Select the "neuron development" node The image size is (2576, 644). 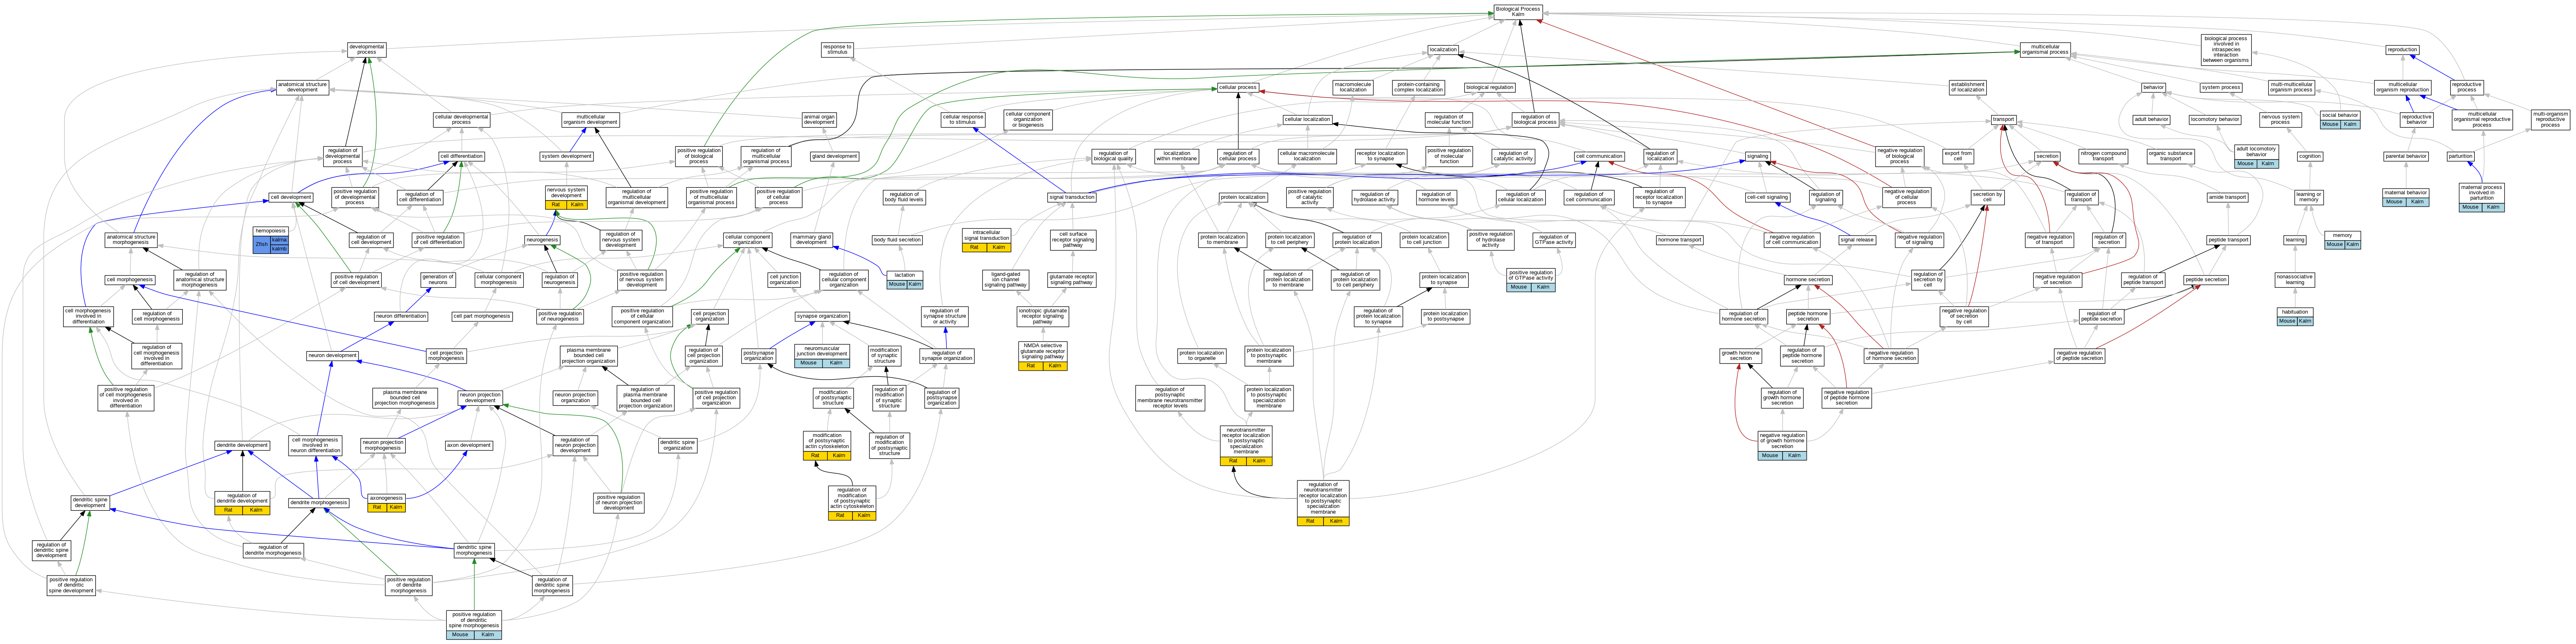[x=332, y=355]
